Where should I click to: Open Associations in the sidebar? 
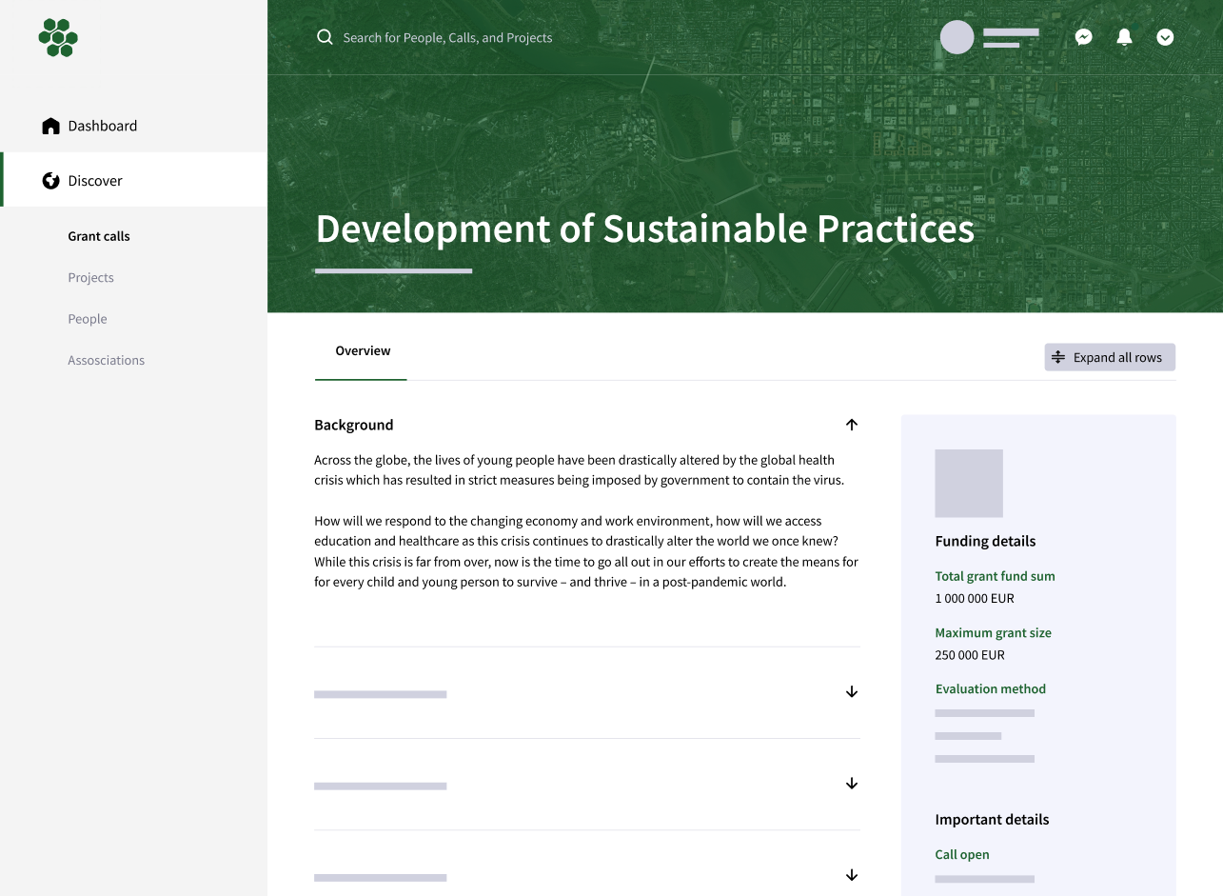coord(107,361)
